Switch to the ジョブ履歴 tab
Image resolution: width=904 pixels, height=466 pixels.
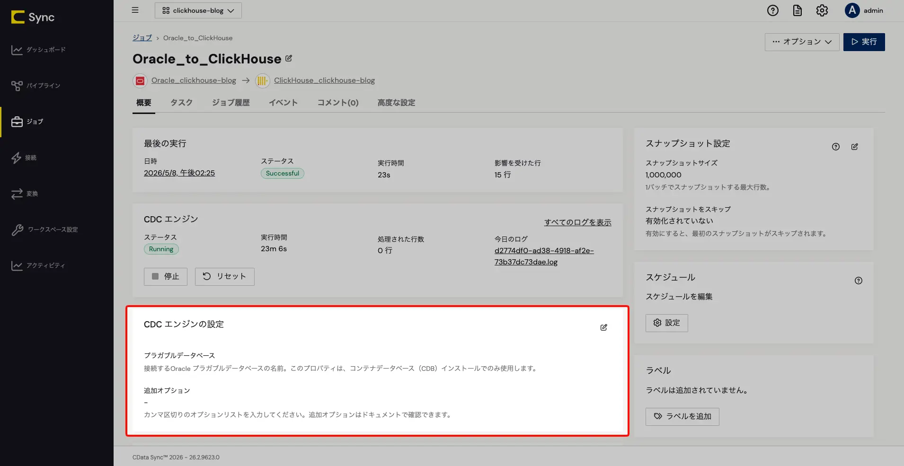tap(231, 103)
